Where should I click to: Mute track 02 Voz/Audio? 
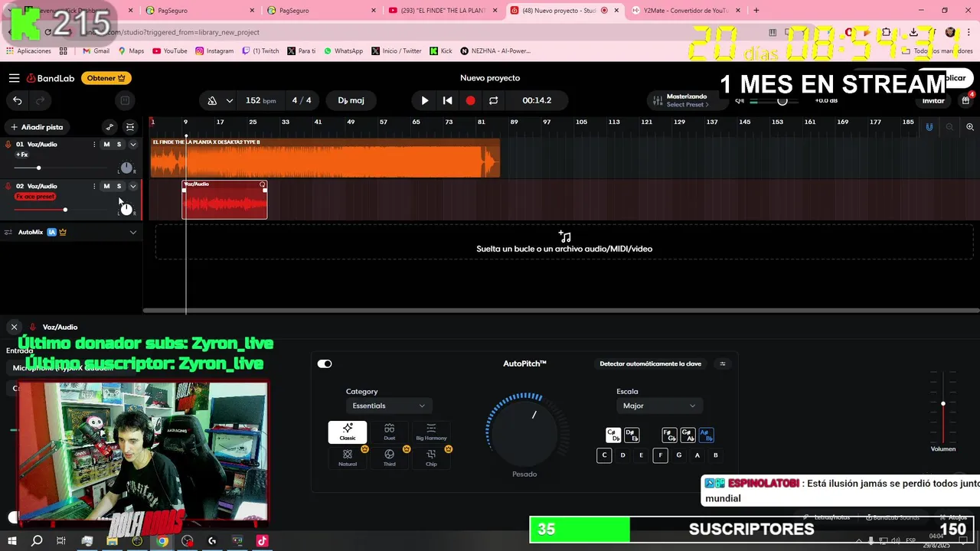106,186
